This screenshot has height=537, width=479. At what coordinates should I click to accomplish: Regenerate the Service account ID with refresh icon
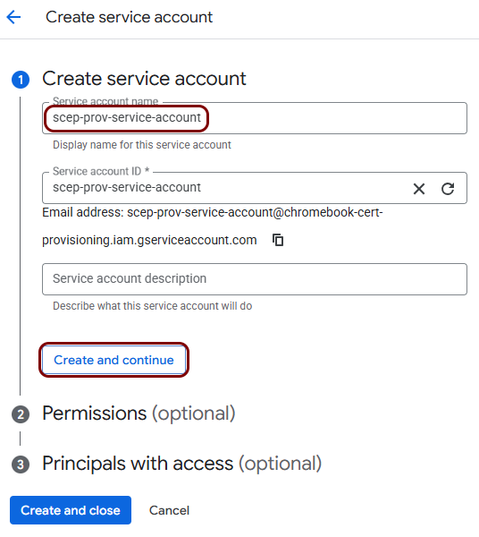point(448,189)
